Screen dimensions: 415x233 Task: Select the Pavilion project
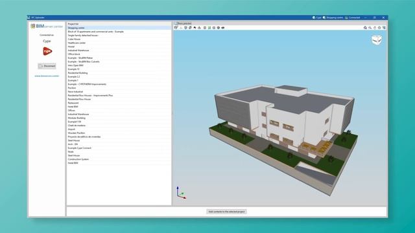119,88
